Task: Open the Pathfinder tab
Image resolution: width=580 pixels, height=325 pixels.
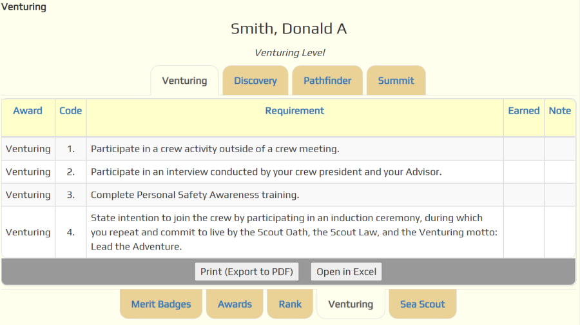Action: tap(327, 81)
